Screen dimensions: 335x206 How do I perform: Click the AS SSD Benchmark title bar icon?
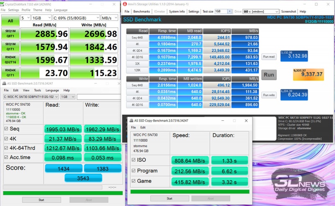click(x=4, y=84)
